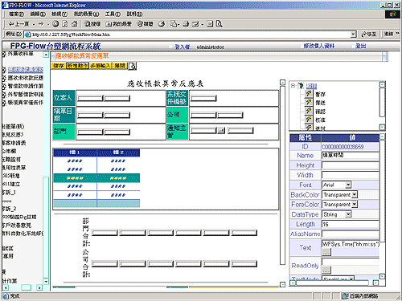Click the network zone icon in status bar
This screenshot has width=402, height=301.
pyautogui.click(x=345, y=296)
